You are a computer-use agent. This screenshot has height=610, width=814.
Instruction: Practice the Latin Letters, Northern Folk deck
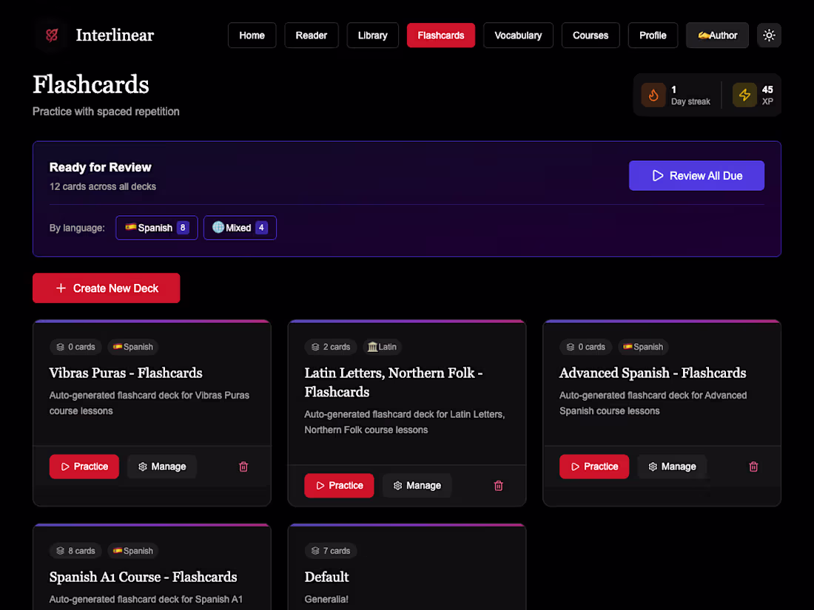[339, 486]
